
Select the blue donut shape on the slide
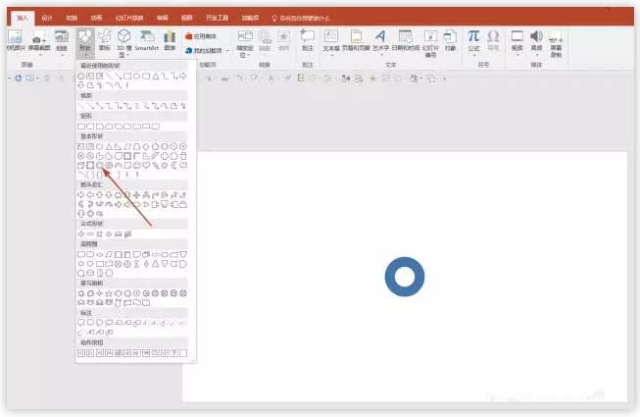pos(405,277)
